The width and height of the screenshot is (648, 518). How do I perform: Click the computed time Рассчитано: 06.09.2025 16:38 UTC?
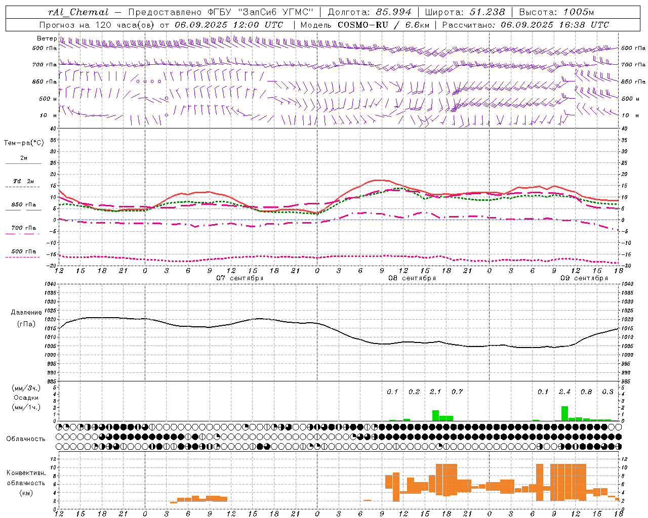click(x=525, y=25)
